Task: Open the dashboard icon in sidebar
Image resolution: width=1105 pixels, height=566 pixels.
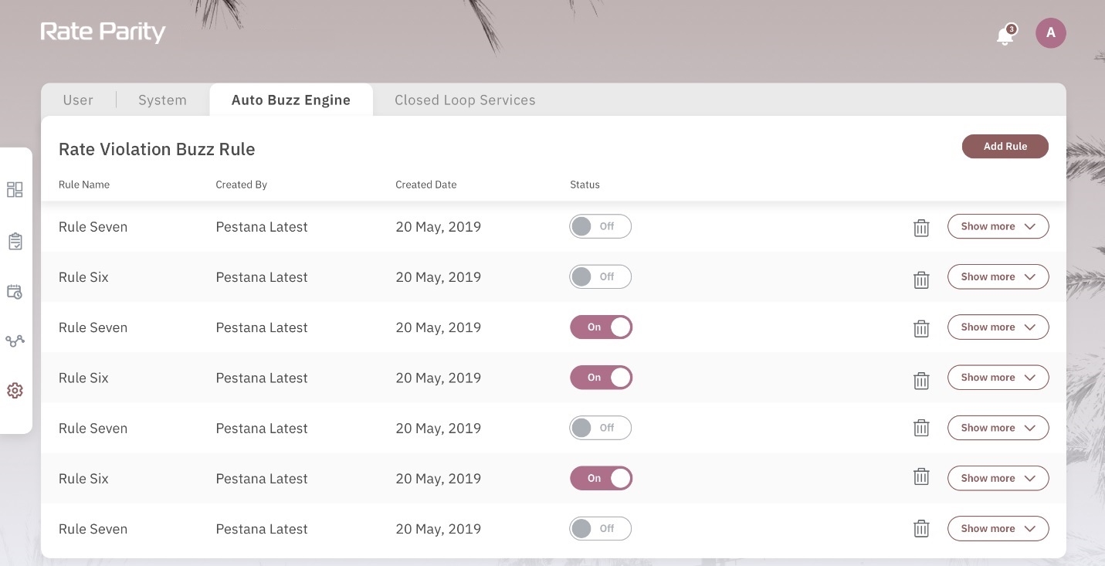Action: pos(15,189)
